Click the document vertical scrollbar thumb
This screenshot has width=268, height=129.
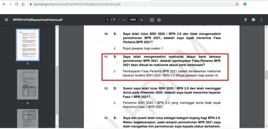[266, 75]
